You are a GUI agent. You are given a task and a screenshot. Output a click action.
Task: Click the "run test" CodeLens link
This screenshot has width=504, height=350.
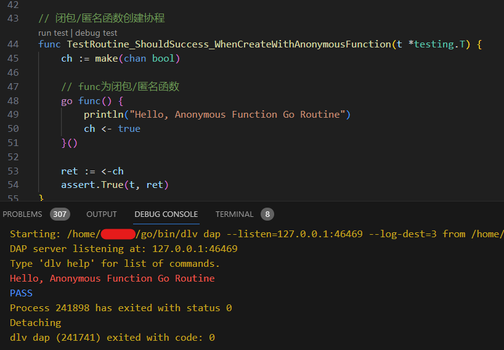[54, 33]
